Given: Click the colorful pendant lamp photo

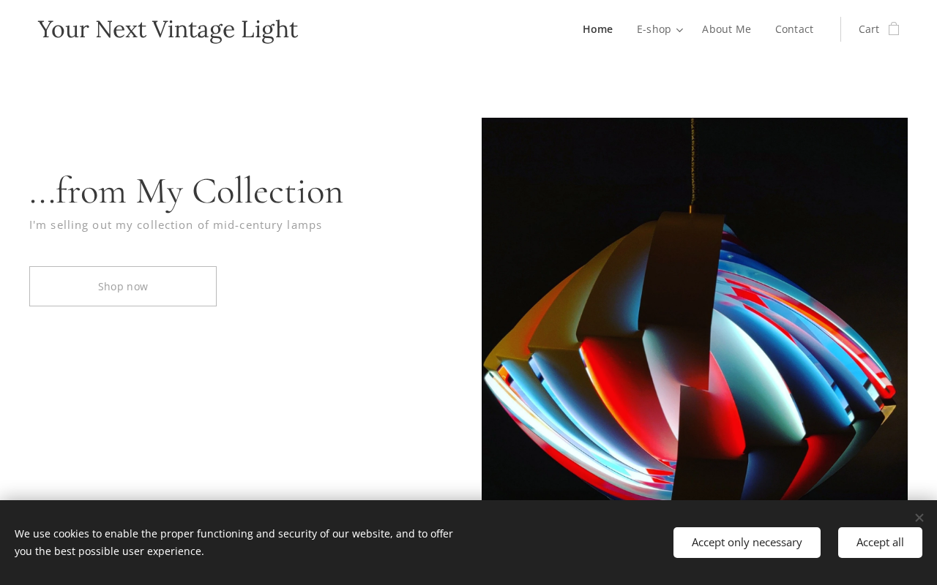Looking at the screenshot, I should 695,309.
